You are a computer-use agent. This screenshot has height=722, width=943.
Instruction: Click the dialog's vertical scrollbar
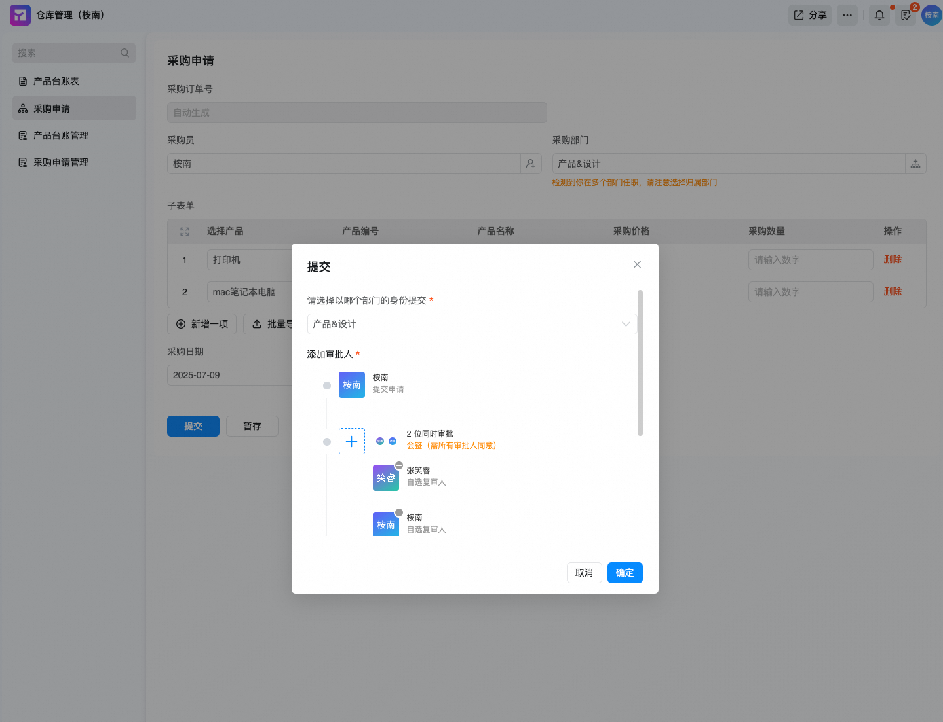pos(640,363)
